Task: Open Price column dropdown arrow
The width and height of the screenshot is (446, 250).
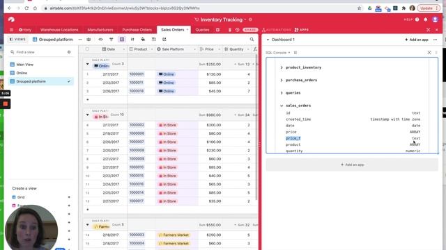Action: 219,49
